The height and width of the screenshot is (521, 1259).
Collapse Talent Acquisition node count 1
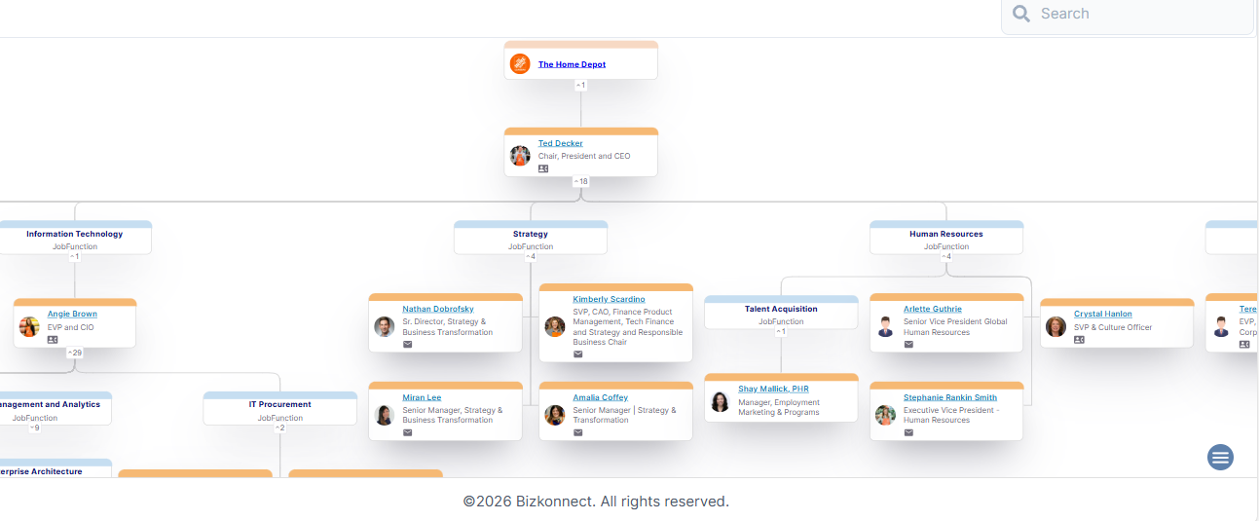pyautogui.click(x=781, y=331)
